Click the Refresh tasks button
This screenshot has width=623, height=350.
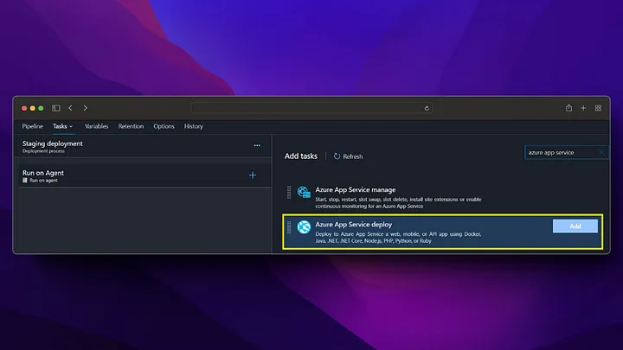click(348, 156)
